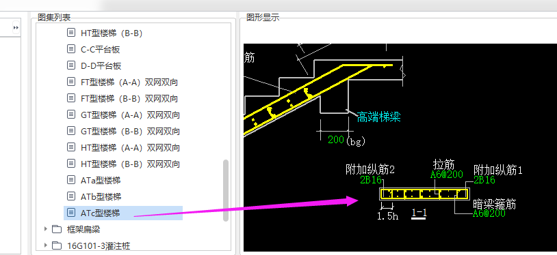Click document icon beside D-D平台板
The height and width of the screenshot is (255, 557).
pos(71,65)
